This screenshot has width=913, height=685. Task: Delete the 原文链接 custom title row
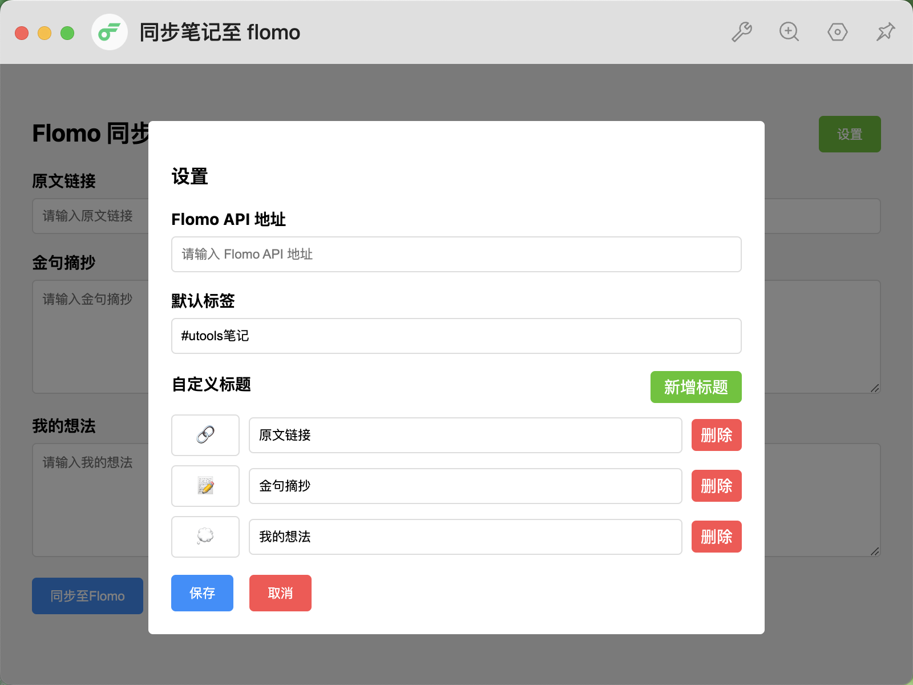point(717,435)
